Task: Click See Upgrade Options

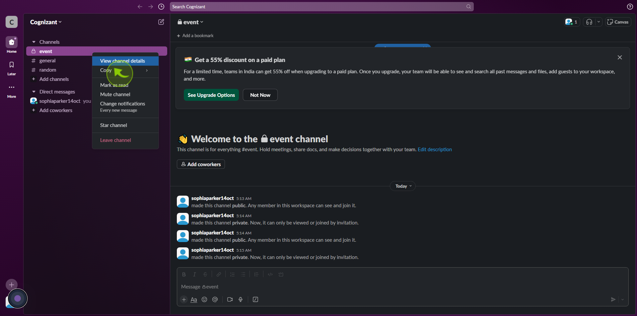Action: click(x=211, y=95)
